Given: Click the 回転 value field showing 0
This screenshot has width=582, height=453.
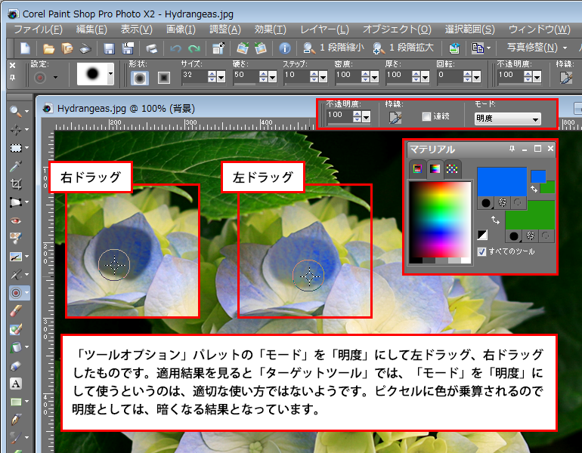Looking at the screenshot, I should coord(450,76).
